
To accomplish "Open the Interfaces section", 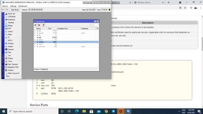I will (11, 20).
